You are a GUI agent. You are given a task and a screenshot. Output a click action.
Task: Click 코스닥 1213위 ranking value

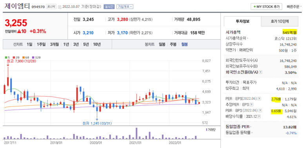point(285,38)
